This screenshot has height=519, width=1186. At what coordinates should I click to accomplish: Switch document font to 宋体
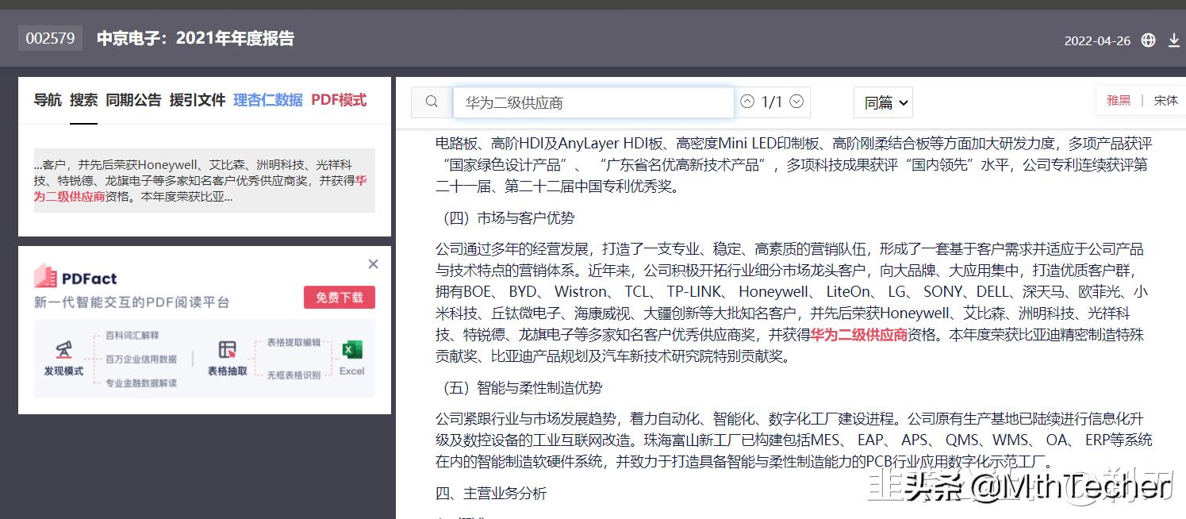1166,100
